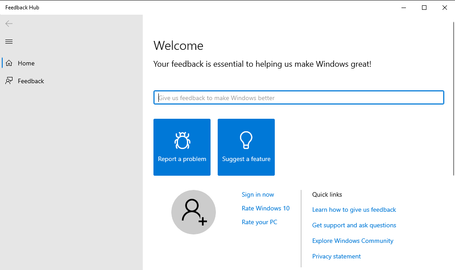This screenshot has width=455, height=270.
Task: Click the vertical scrollbar on the right
Action: coord(454,98)
